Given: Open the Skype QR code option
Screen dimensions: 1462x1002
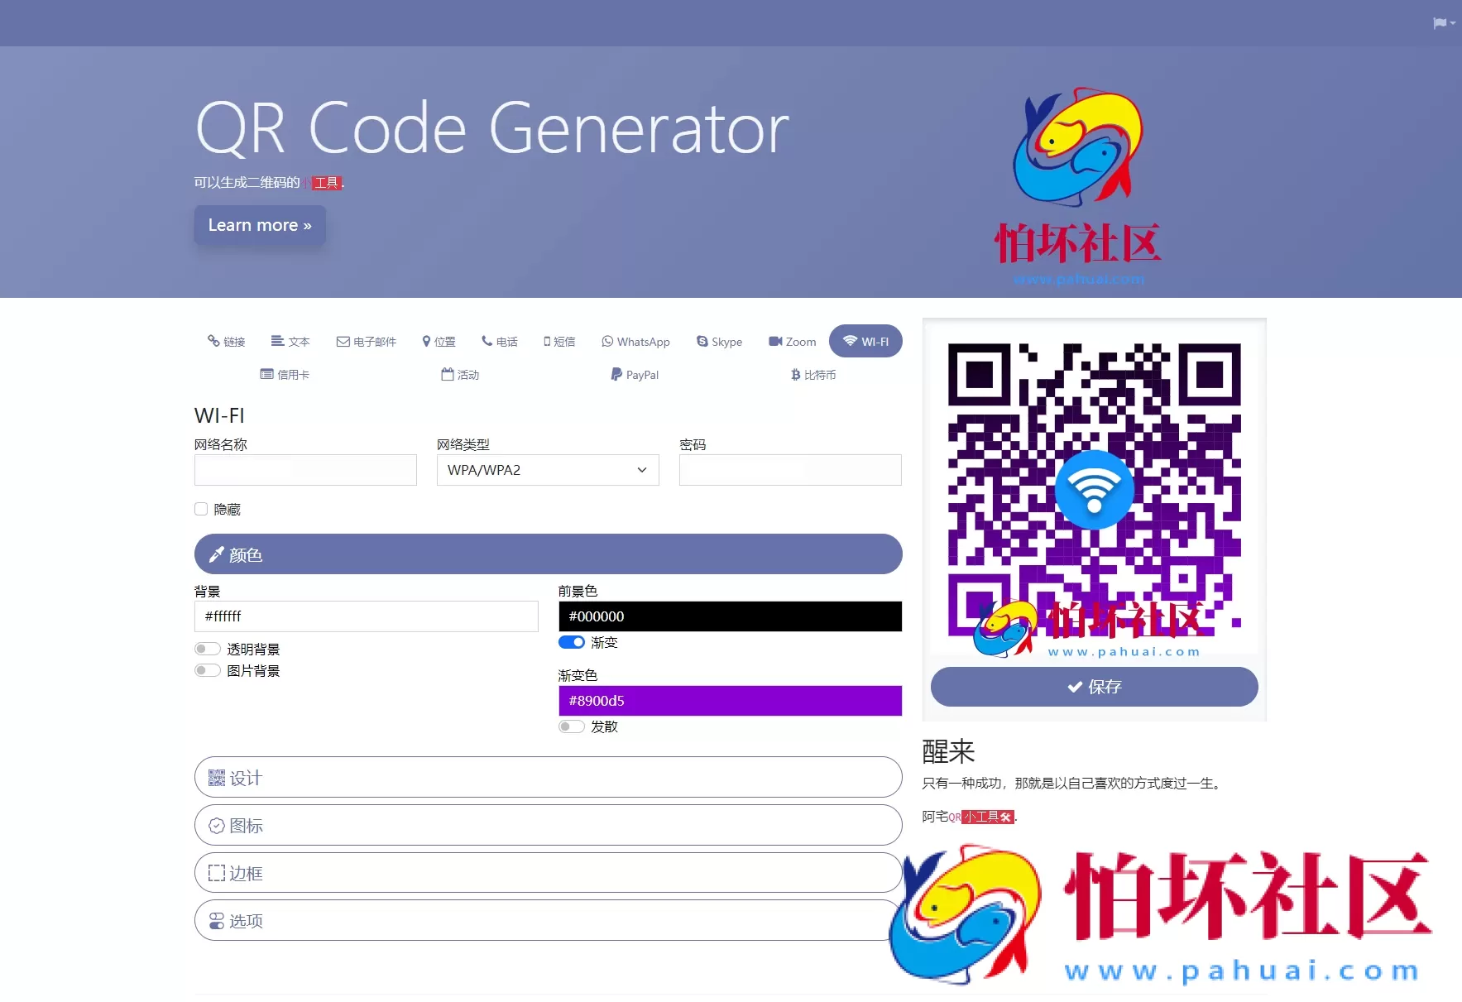Looking at the screenshot, I should pyautogui.click(x=719, y=341).
